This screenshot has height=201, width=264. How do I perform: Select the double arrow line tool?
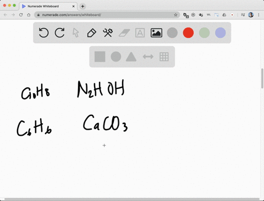click(148, 57)
